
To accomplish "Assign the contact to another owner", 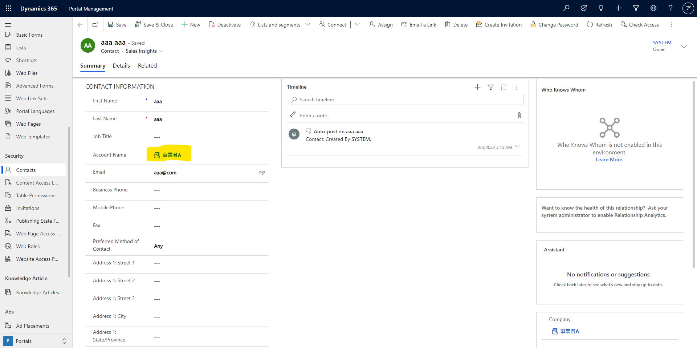I will tap(381, 25).
